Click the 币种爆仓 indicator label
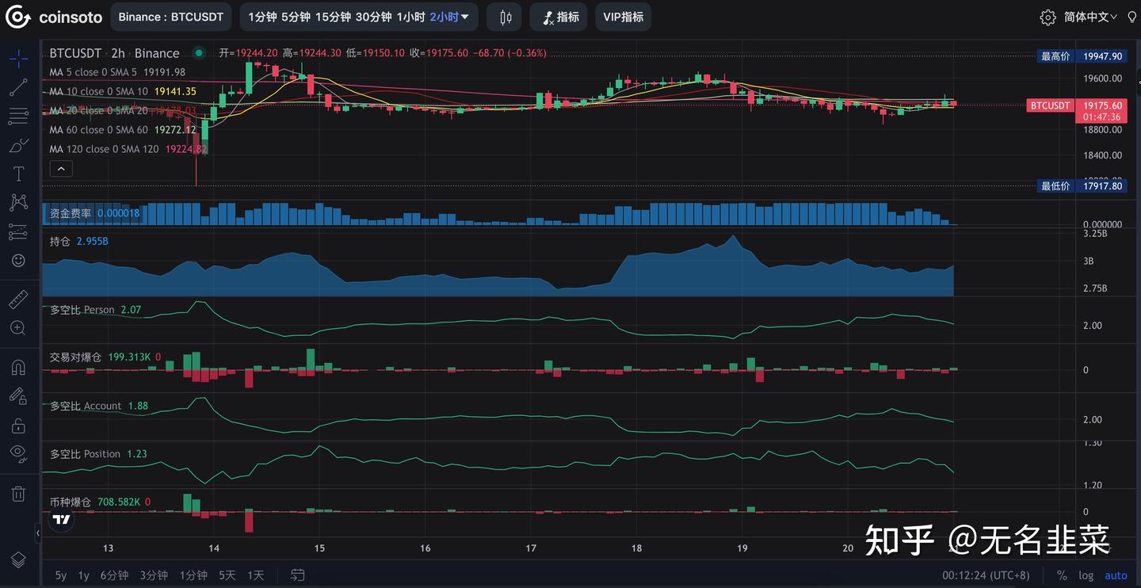This screenshot has width=1141, height=588. (71, 502)
